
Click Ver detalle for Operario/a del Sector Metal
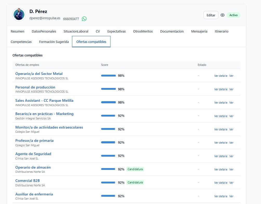tap(221, 76)
